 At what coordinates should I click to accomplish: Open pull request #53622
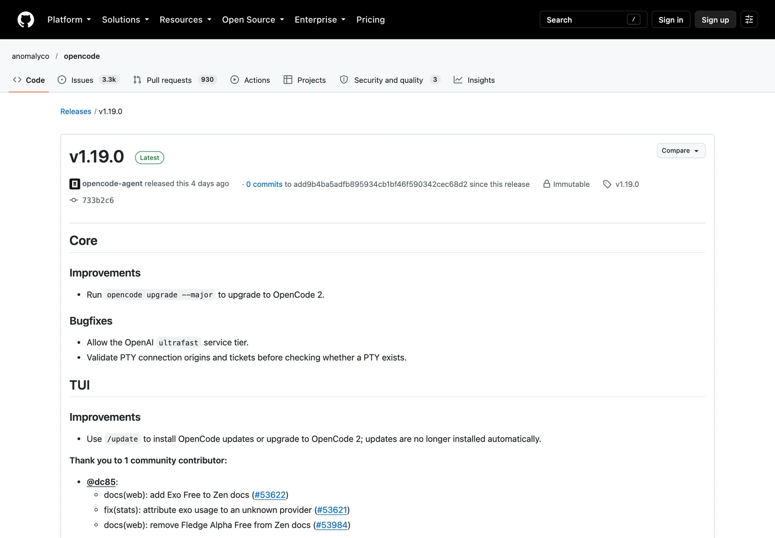coord(270,495)
